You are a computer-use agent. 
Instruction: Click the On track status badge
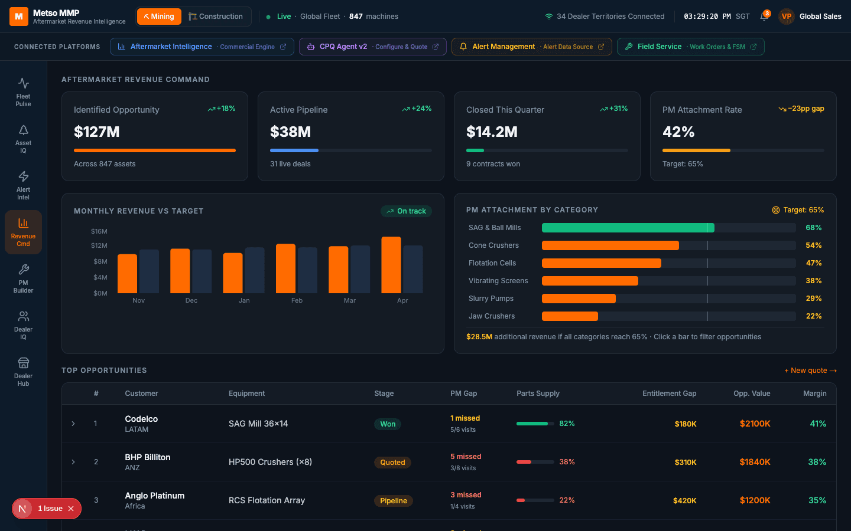(406, 211)
